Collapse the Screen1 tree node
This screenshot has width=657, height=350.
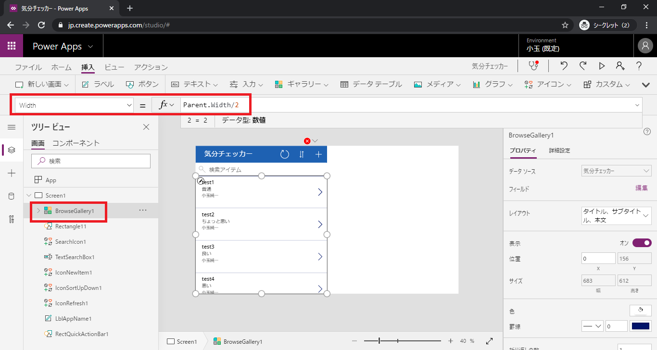coord(29,196)
